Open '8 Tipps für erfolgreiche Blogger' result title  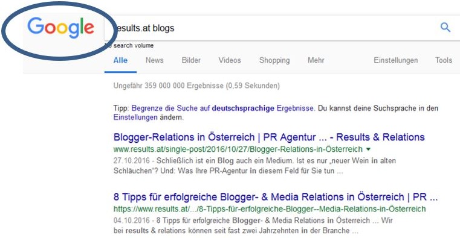click(x=276, y=197)
